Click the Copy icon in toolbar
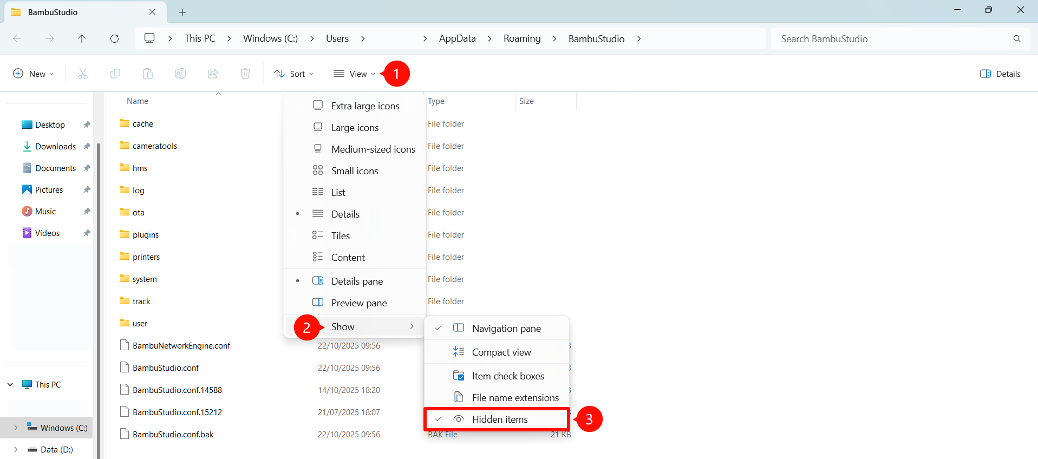This screenshot has height=459, width=1038. (115, 74)
